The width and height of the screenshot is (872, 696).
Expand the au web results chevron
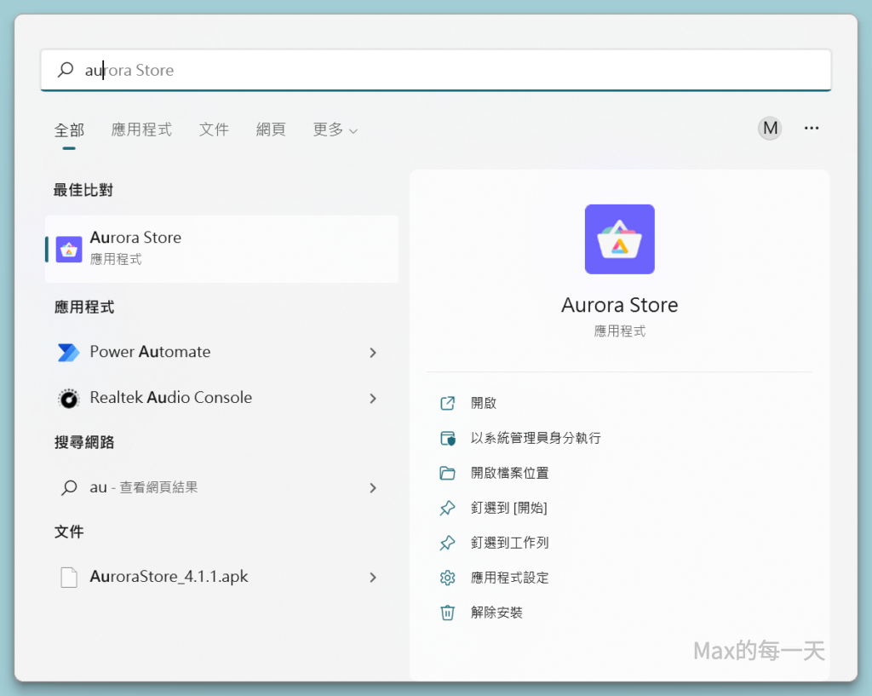coord(373,488)
